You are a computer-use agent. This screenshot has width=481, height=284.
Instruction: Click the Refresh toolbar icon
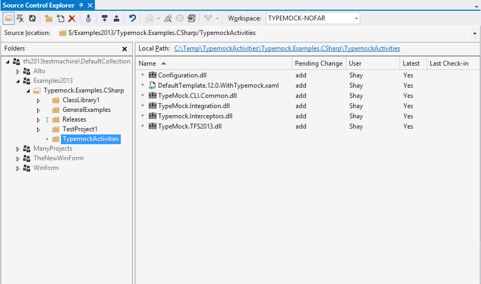(32, 18)
